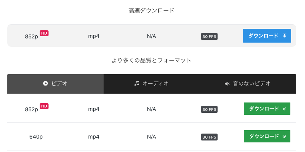Select the 640p resolution label
The width and height of the screenshot is (305, 152).
point(36,137)
